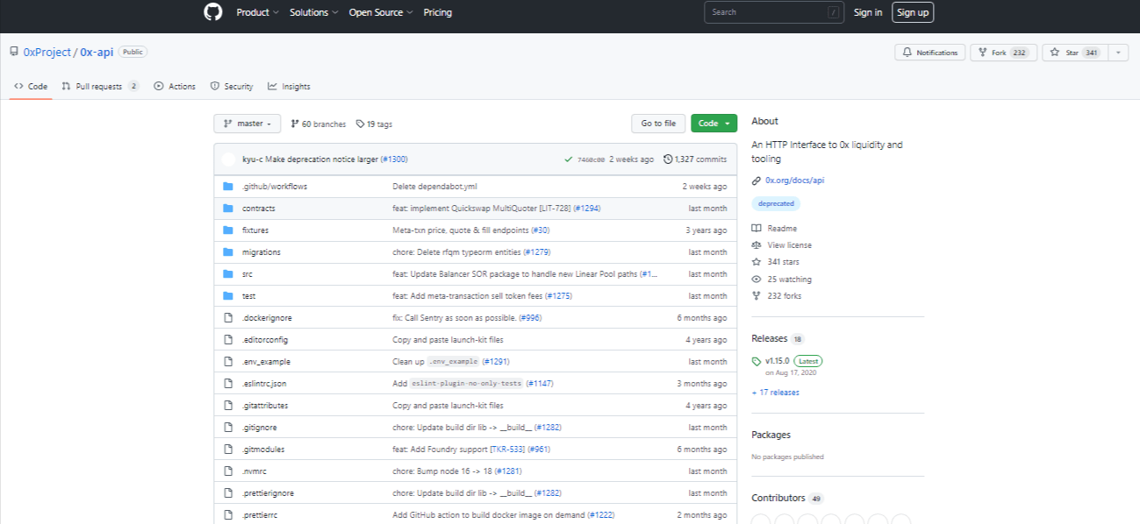Click the star icon in Star button
The image size is (1140, 524).
(1056, 53)
